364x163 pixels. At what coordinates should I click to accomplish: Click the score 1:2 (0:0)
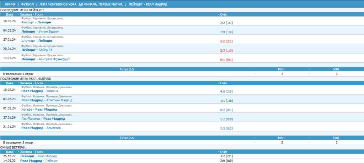[226, 119]
